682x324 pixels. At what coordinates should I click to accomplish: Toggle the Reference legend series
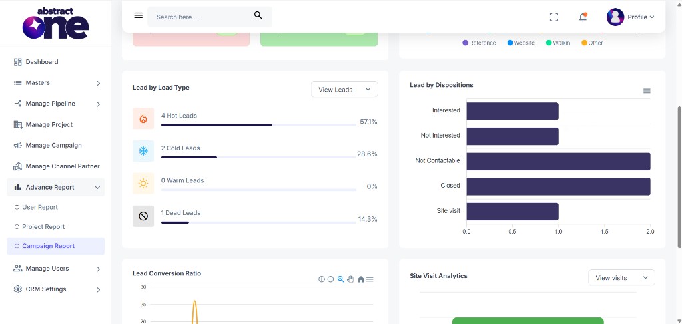(x=479, y=43)
